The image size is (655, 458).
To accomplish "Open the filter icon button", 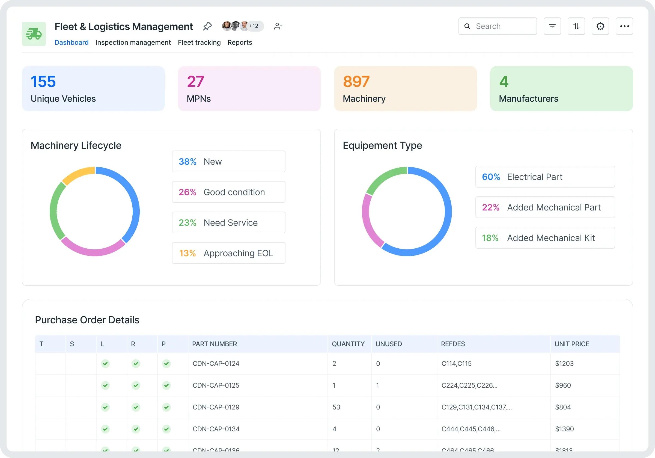I will 552,26.
